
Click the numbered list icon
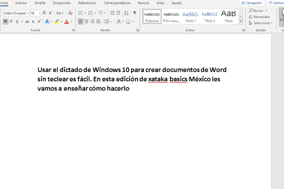pos(90,13)
